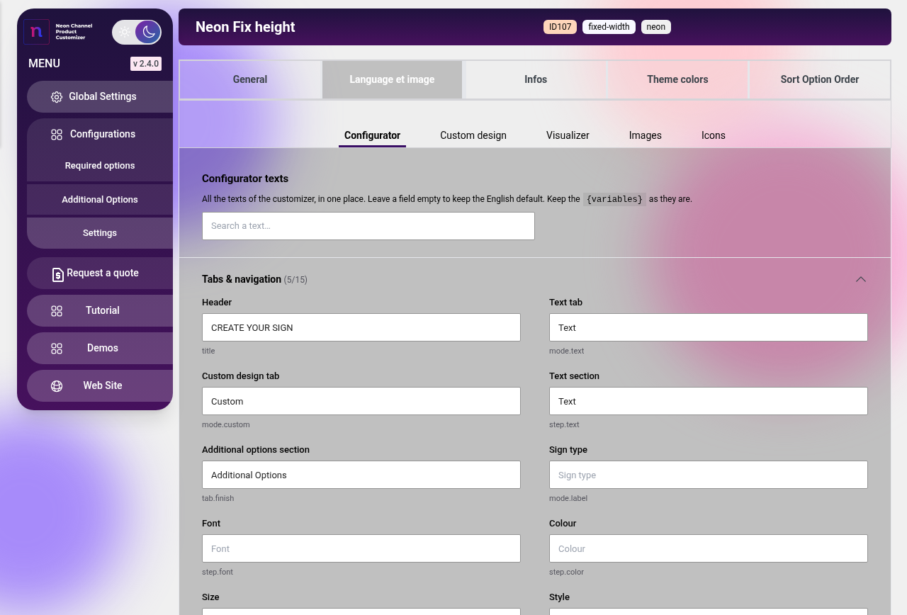Viewport: 907px width, 615px height.
Task: Click the Text tab input field
Action: tap(709, 327)
